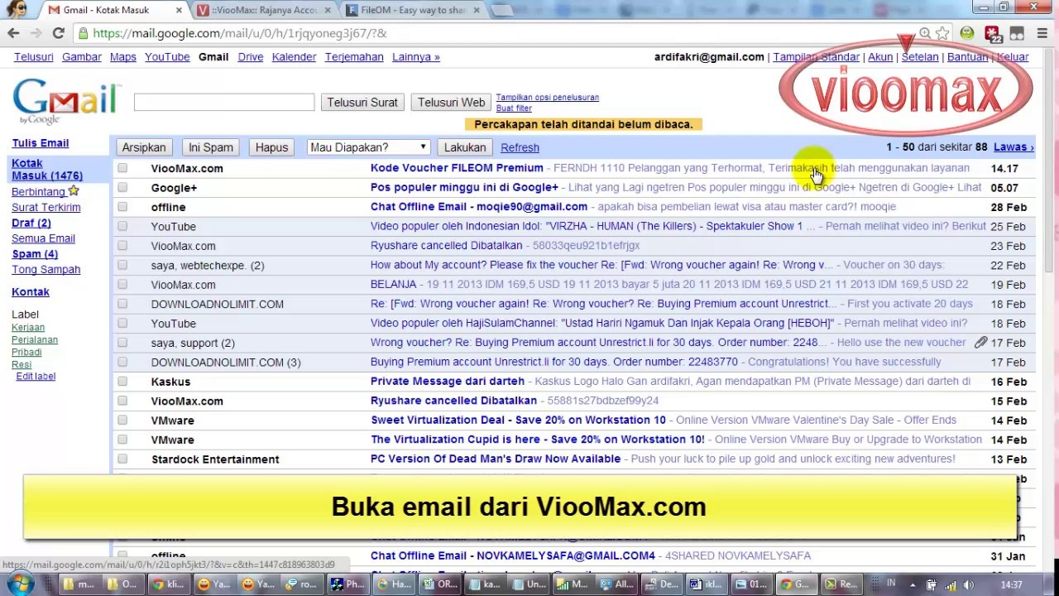
Task: Open Kalender from the top navigation
Action: pyautogui.click(x=295, y=57)
